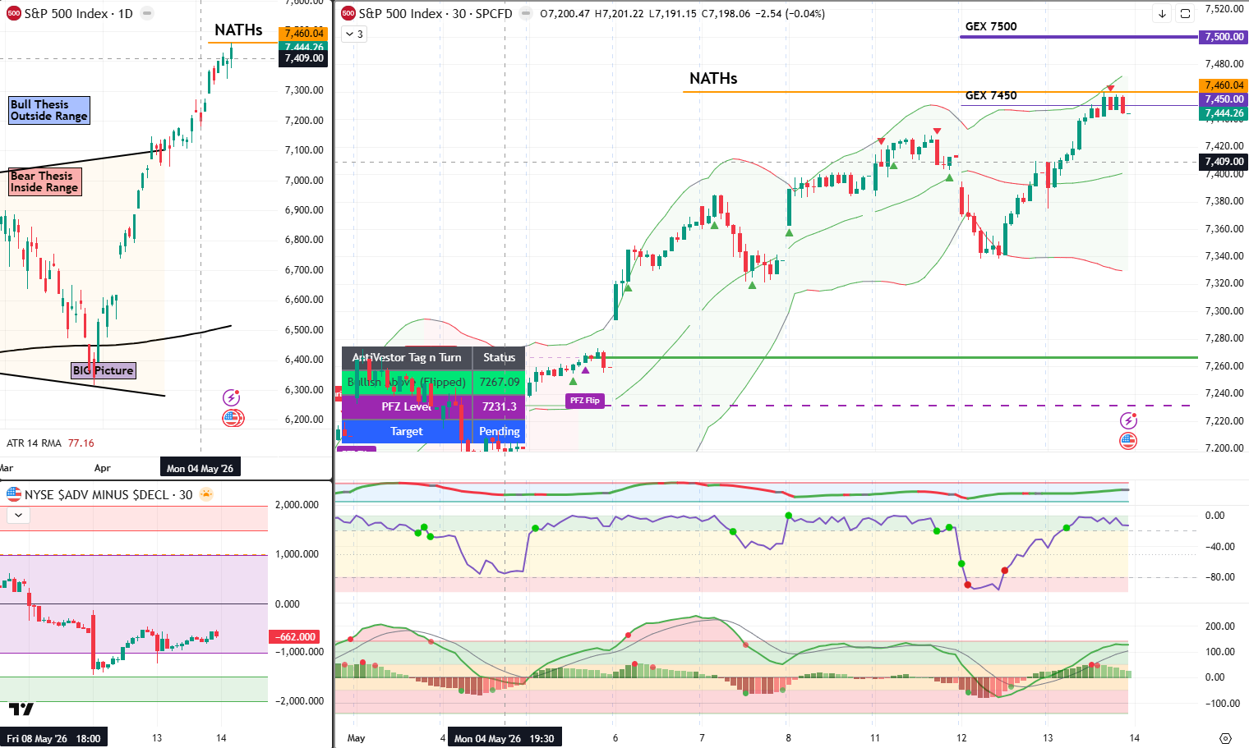Click the open value O7,200.47 in the header
The width and height of the screenshot is (1249, 748).
point(565,14)
